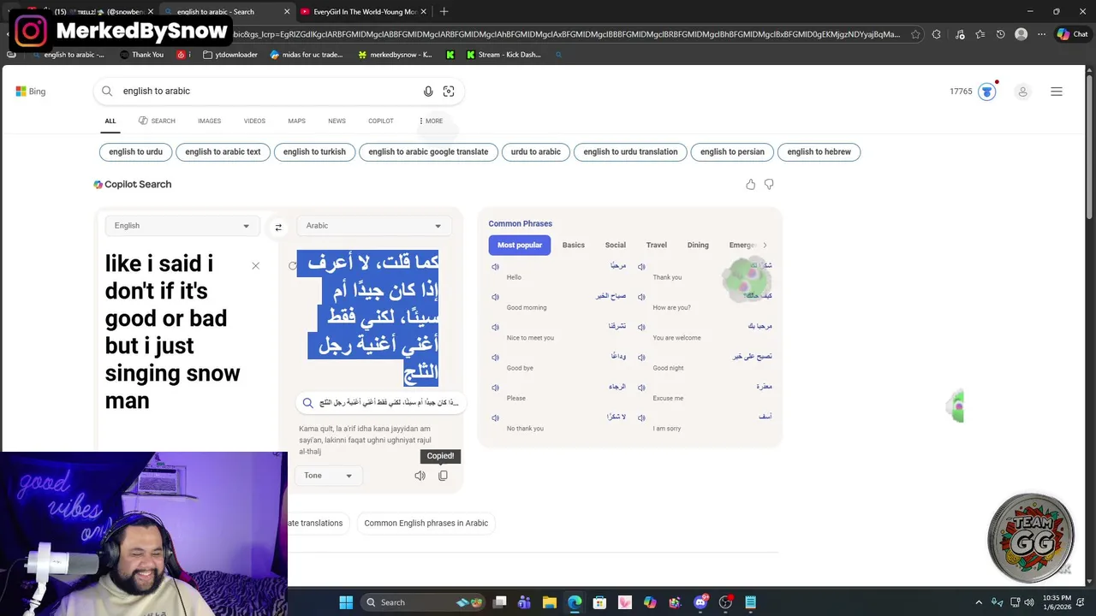Expand the Tone dropdown
The width and height of the screenshot is (1096, 616).
(328, 476)
